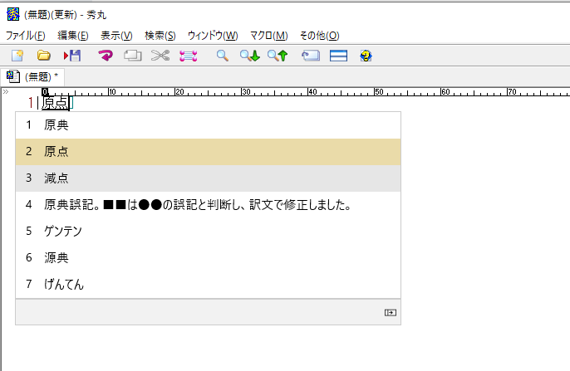Click the Hidemaru app icon in the title bar
Image resolution: width=570 pixels, height=371 pixels.
pos(13,14)
